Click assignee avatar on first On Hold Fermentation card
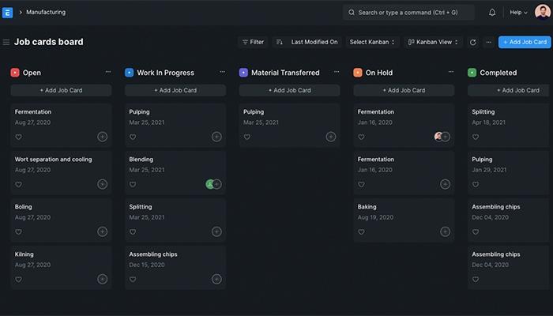This screenshot has height=316, width=553. [438, 137]
